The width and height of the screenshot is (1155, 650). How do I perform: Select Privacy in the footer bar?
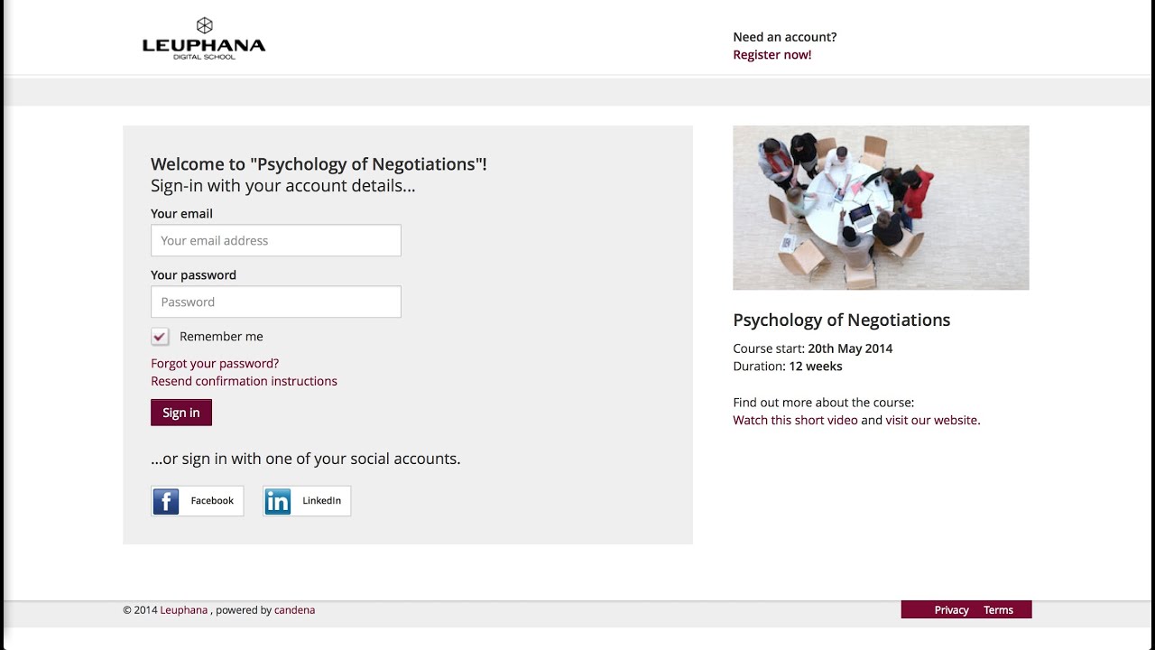point(951,610)
